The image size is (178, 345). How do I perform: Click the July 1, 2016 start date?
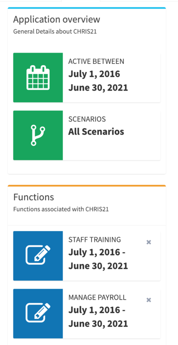click(x=94, y=74)
